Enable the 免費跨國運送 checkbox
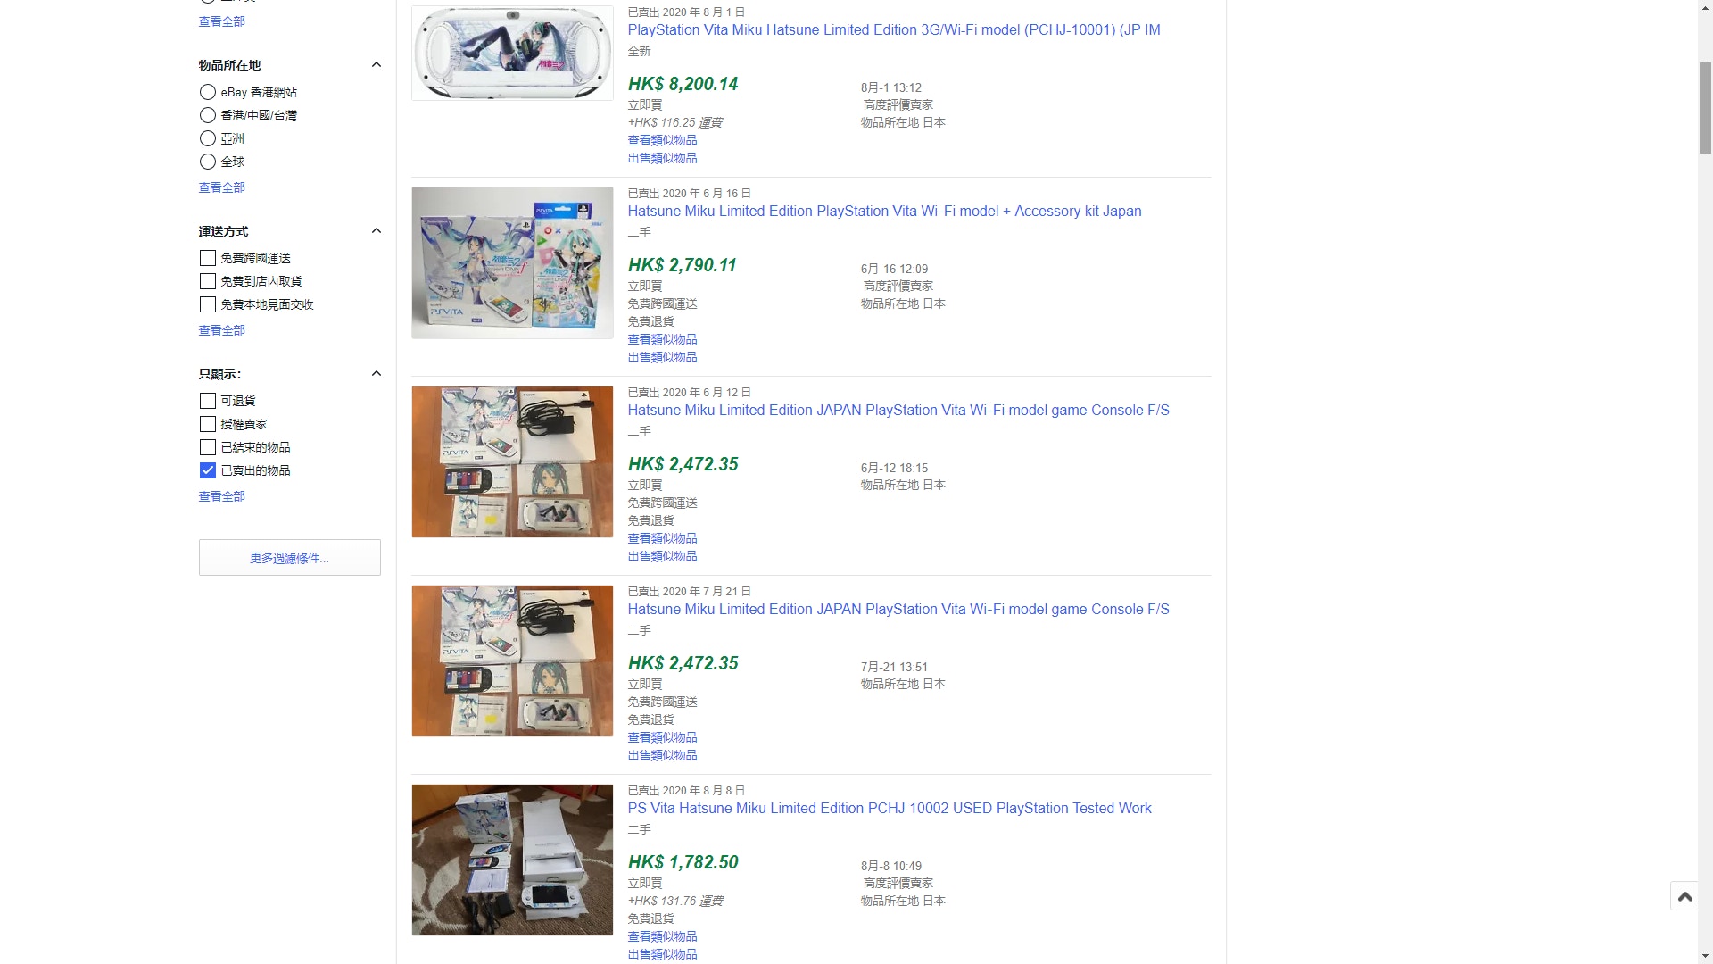1713x964 pixels. tap(208, 258)
